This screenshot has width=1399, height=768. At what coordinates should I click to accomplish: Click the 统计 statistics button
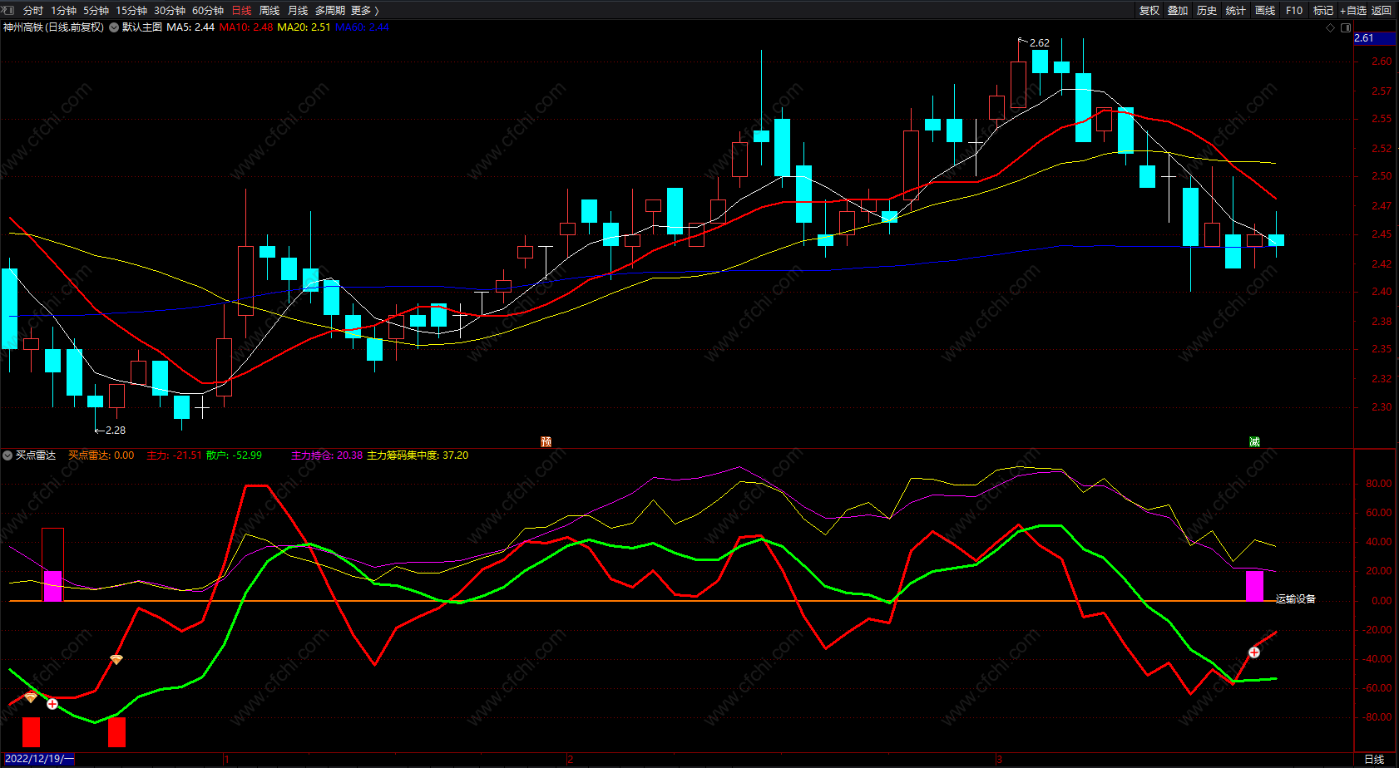(x=1236, y=11)
